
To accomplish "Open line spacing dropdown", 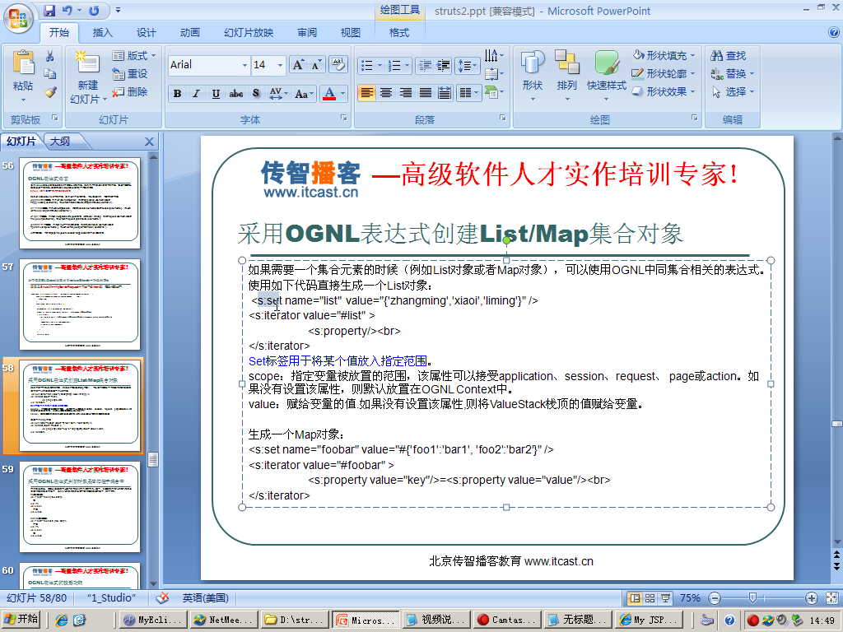I will pos(468,66).
